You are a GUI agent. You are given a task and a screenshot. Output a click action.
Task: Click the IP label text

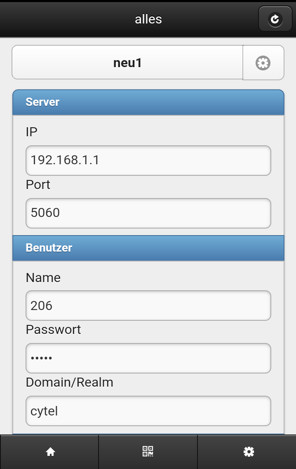tap(31, 132)
